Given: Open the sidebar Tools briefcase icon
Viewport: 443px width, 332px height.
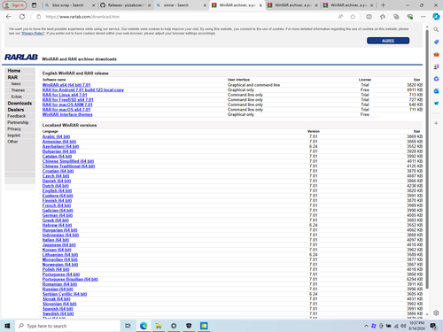Looking at the screenshot, I should click(x=436, y=54).
